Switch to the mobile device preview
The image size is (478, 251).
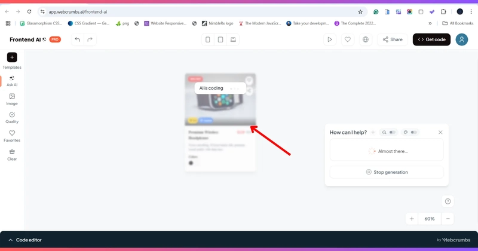point(207,39)
